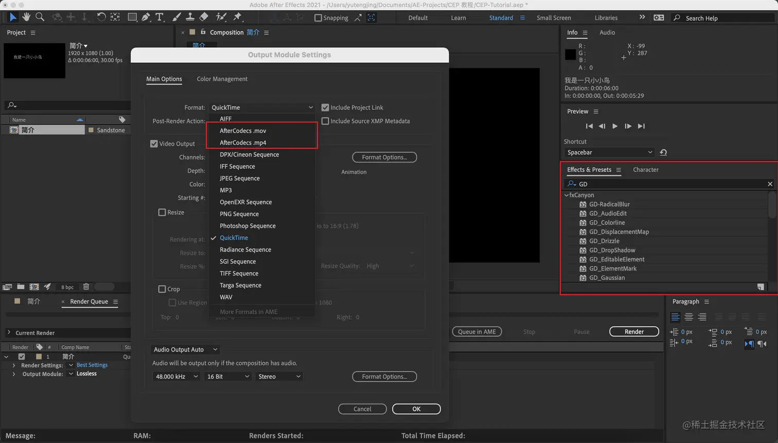
Task: Choose MP3 format option
Action: pos(226,190)
